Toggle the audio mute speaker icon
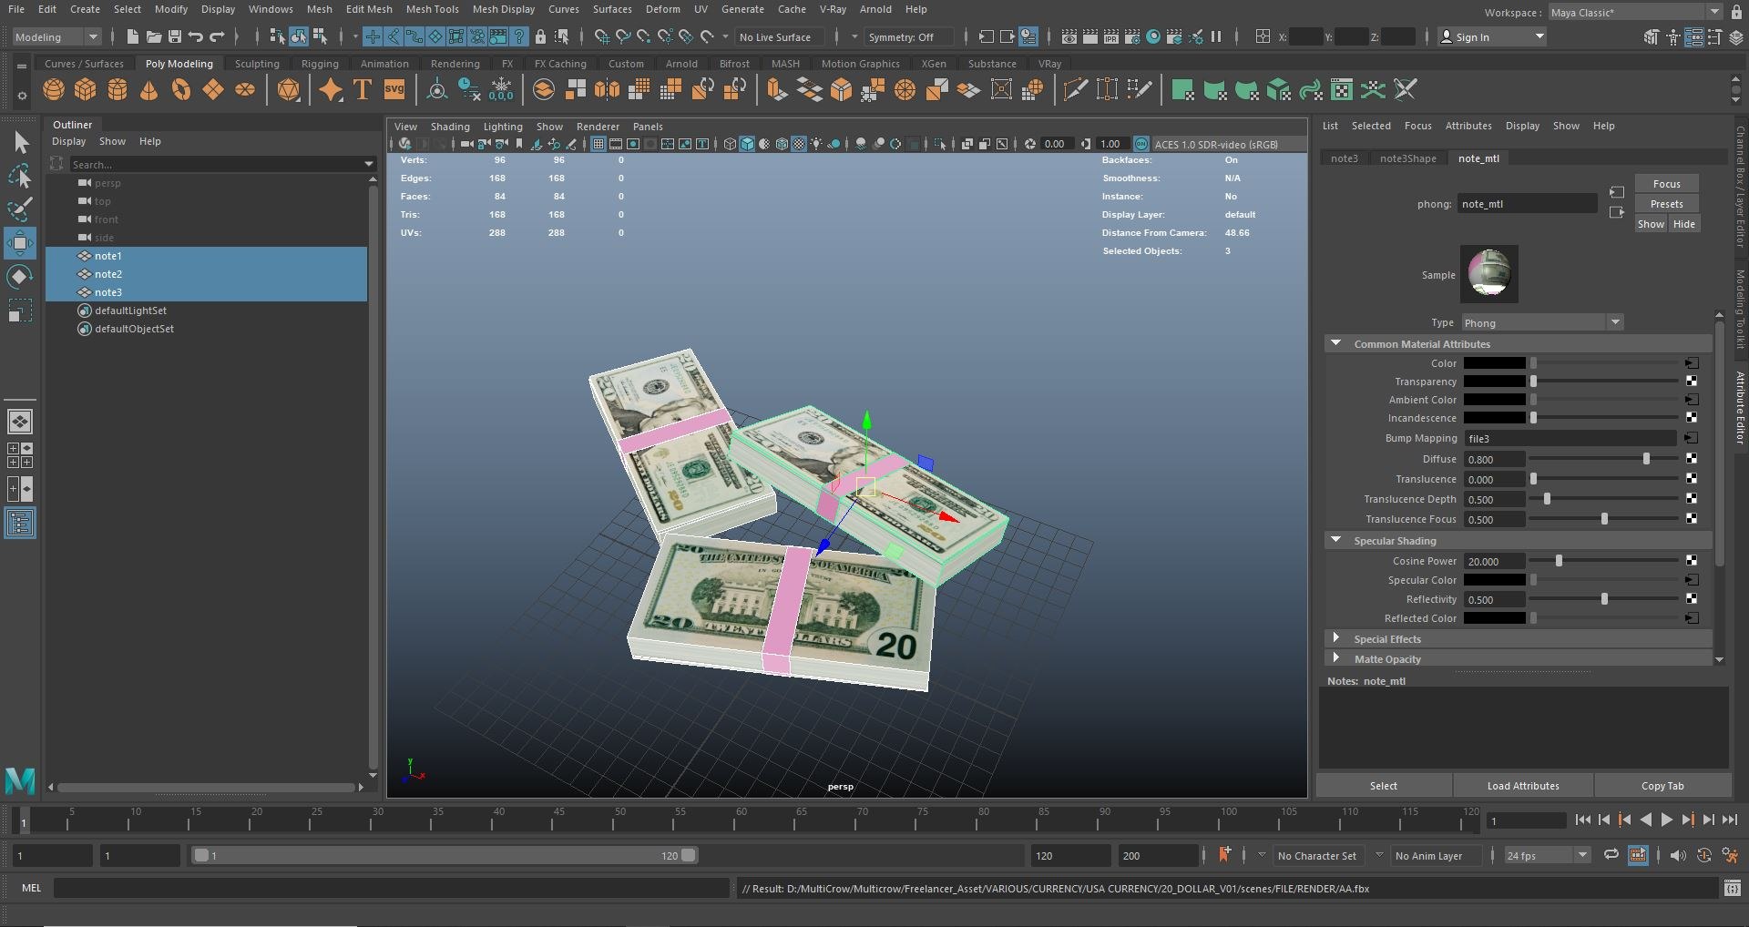This screenshot has width=1749, height=927. coord(1677,855)
